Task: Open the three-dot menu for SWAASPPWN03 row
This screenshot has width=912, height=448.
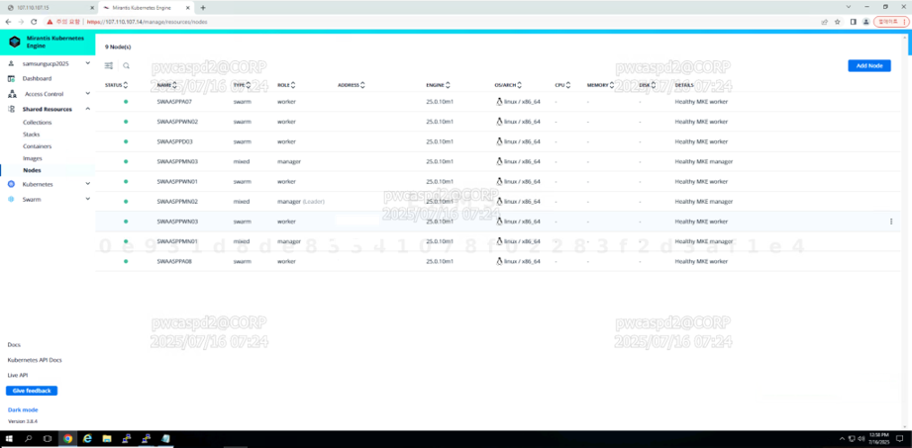Action: (891, 222)
